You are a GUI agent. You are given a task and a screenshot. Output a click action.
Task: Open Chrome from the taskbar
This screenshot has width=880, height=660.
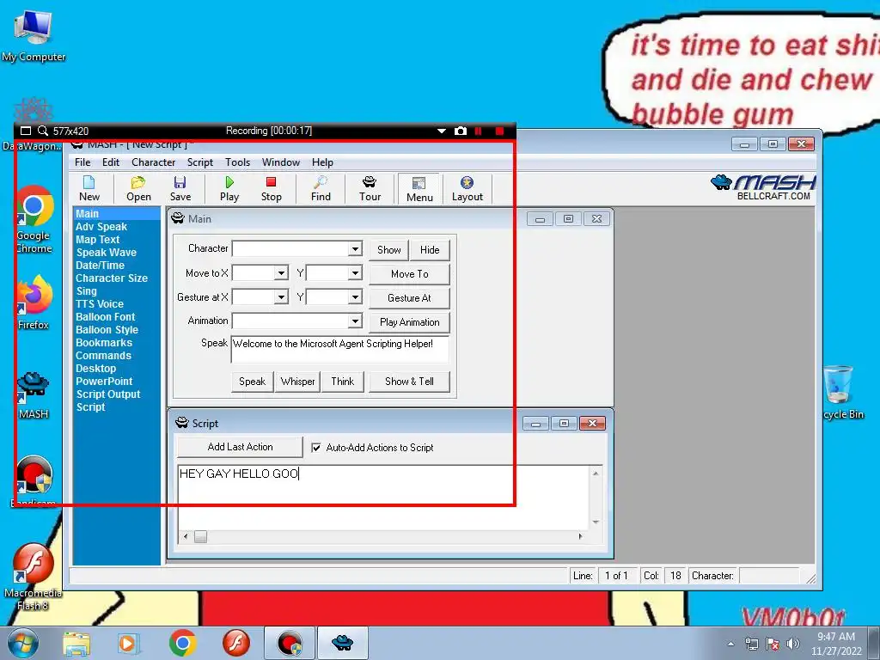tap(182, 643)
